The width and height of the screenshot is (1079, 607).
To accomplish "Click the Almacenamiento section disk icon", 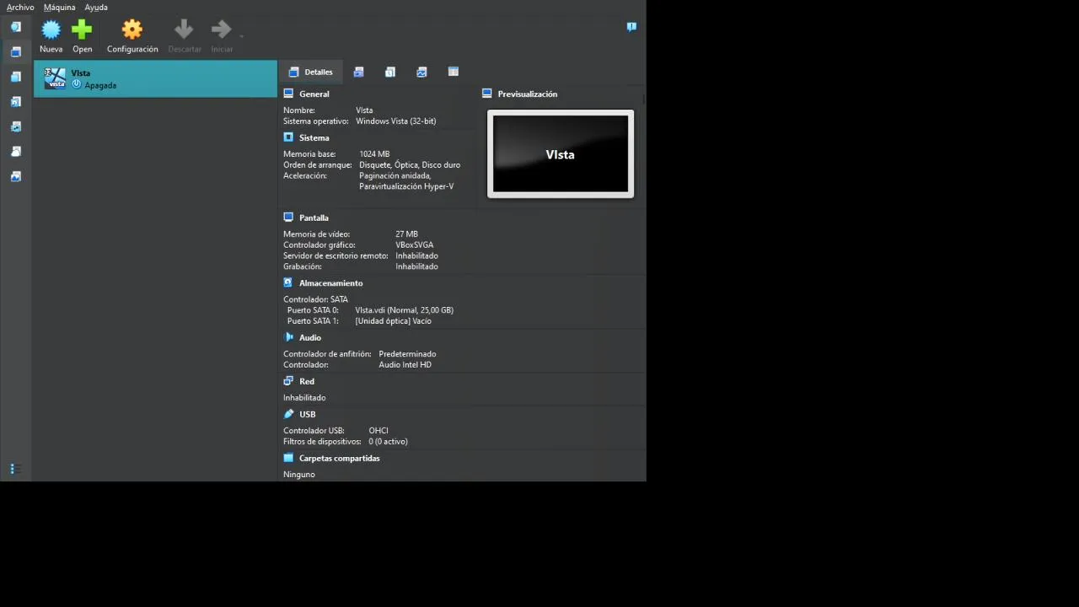I will [288, 283].
